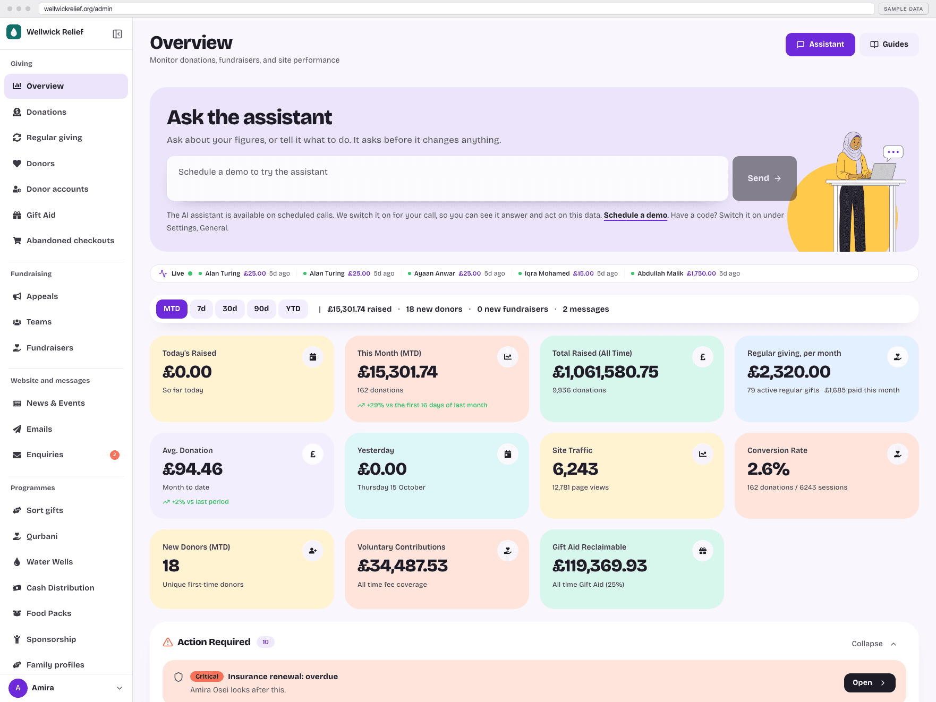Viewport: 936px width, 702px height.
Task: Click hand icon on Regular giving card
Action: click(898, 357)
